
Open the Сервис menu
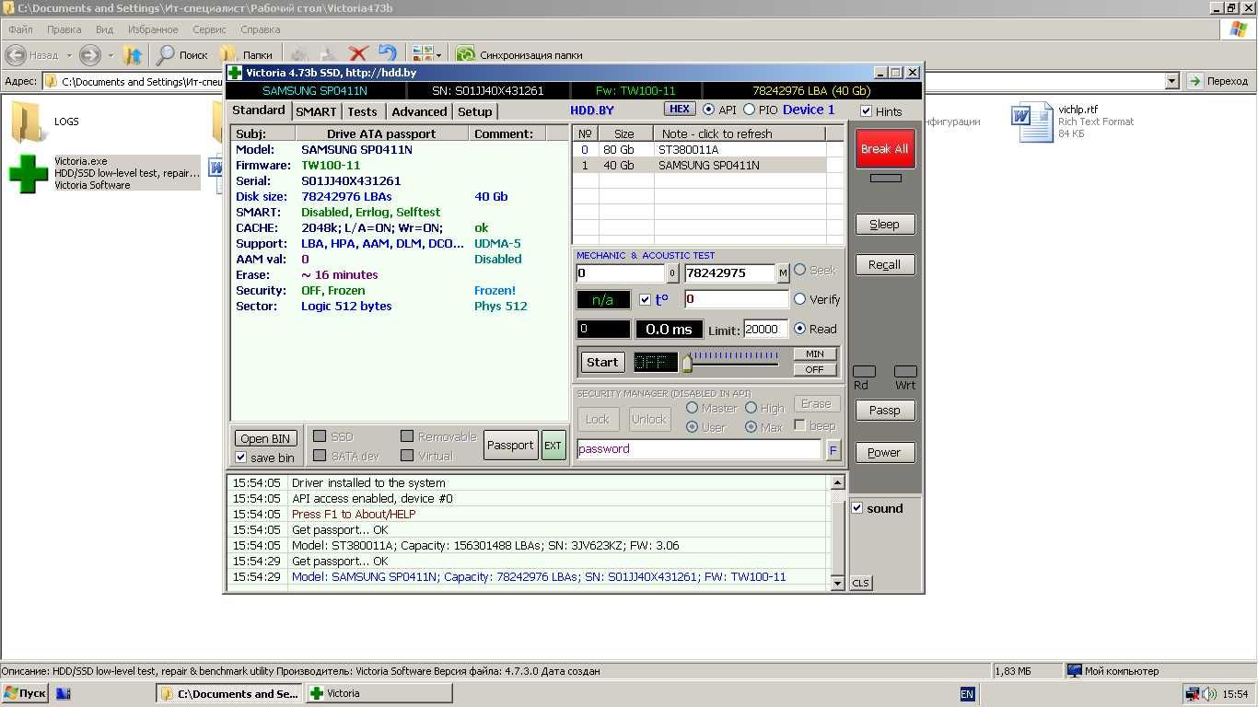coord(209,29)
